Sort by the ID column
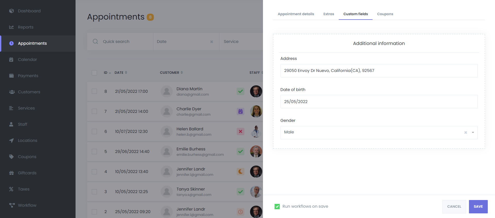495x218 pixels. pos(107,73)
